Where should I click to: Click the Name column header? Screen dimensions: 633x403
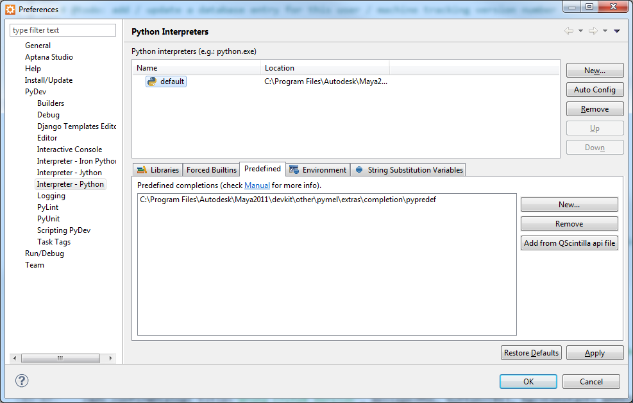click(197, 68)
